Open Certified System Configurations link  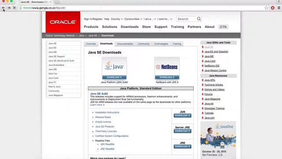point(111,136)
